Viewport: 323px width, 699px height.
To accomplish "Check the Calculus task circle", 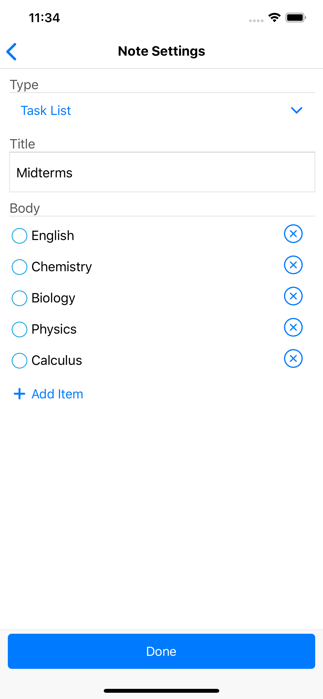I will [20, 361].
